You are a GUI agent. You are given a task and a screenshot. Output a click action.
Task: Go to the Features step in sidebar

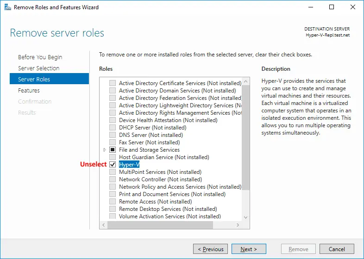point(29,91)
